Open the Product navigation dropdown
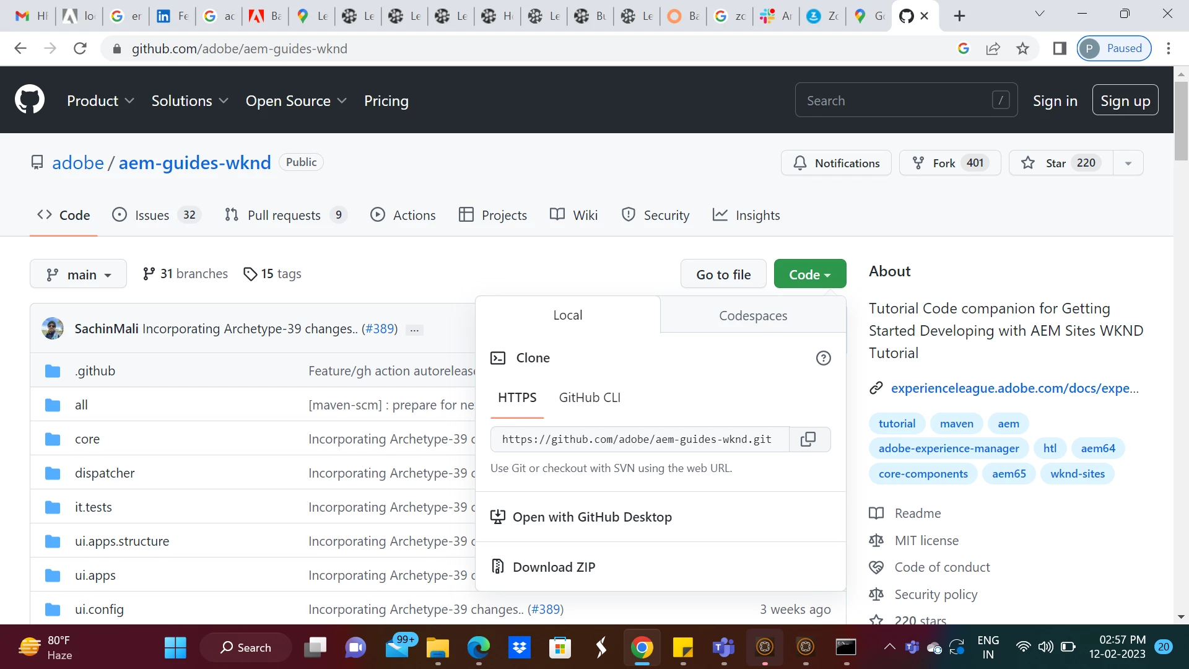This screenshot has width=1189, height=669. coord(100,101)
